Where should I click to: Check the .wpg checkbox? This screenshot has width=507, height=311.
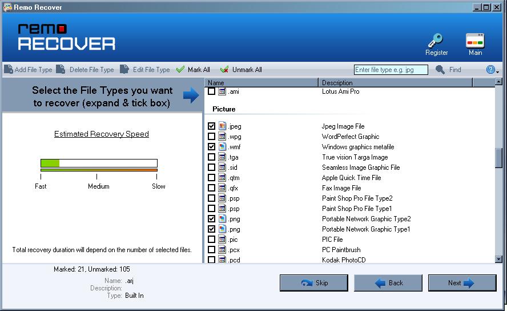211,136
